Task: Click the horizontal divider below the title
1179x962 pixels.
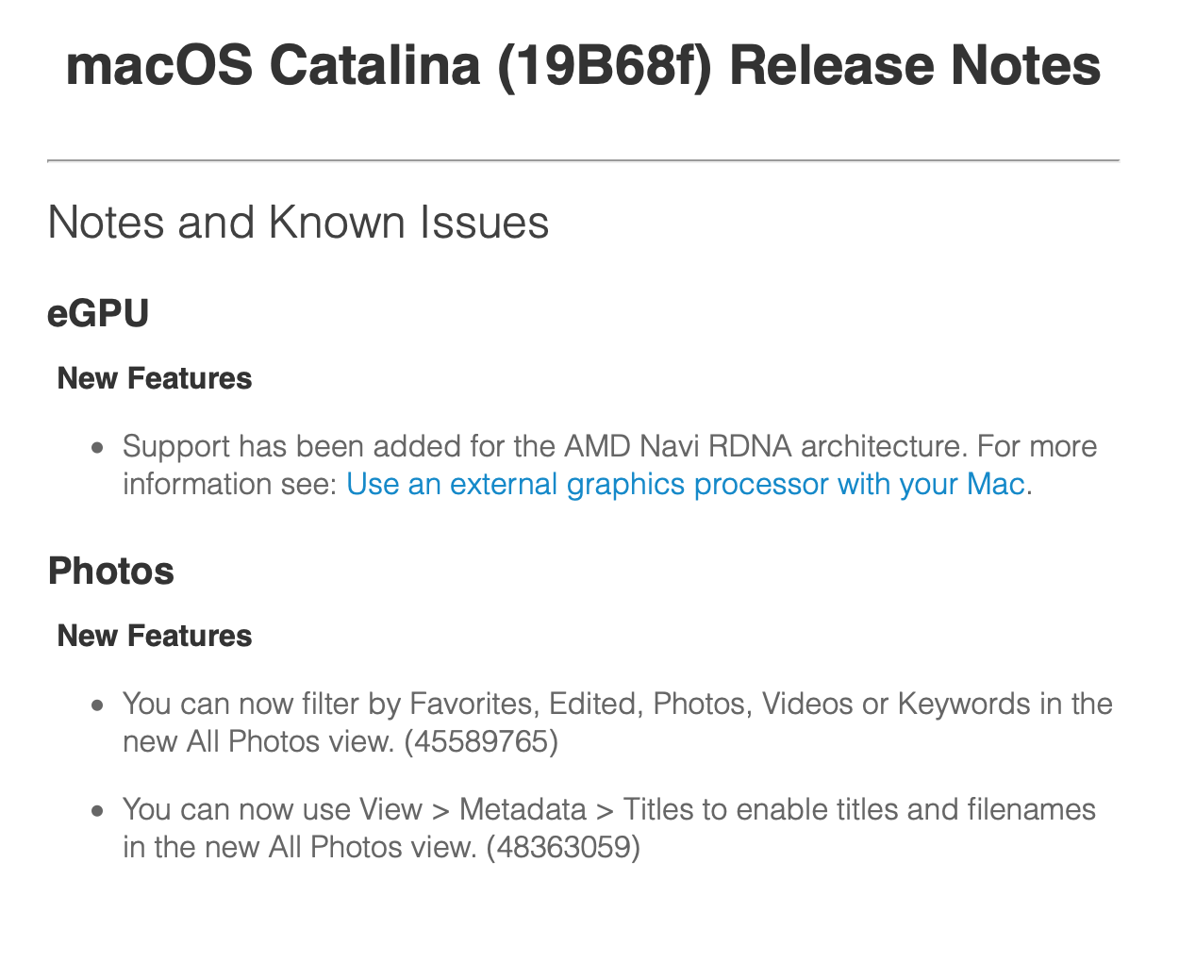Action: coord(583,161)
